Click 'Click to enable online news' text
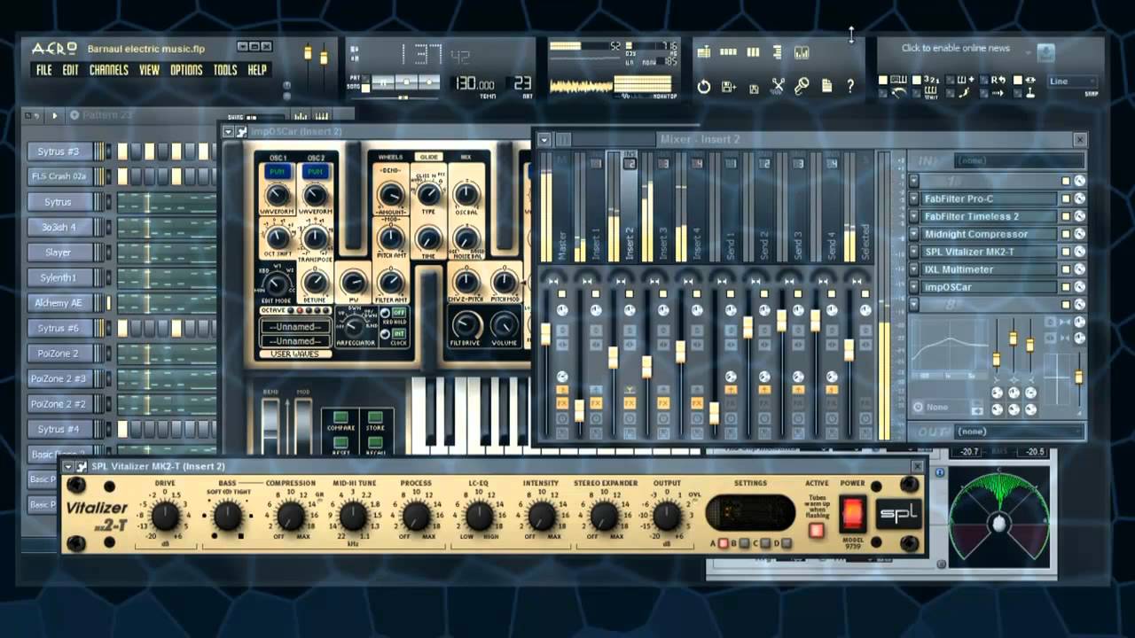The width and height of the screenshot is (1135, 638). (x=956, y=49)
